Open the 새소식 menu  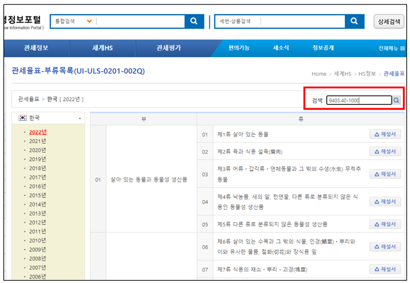[x=281, y=48]
